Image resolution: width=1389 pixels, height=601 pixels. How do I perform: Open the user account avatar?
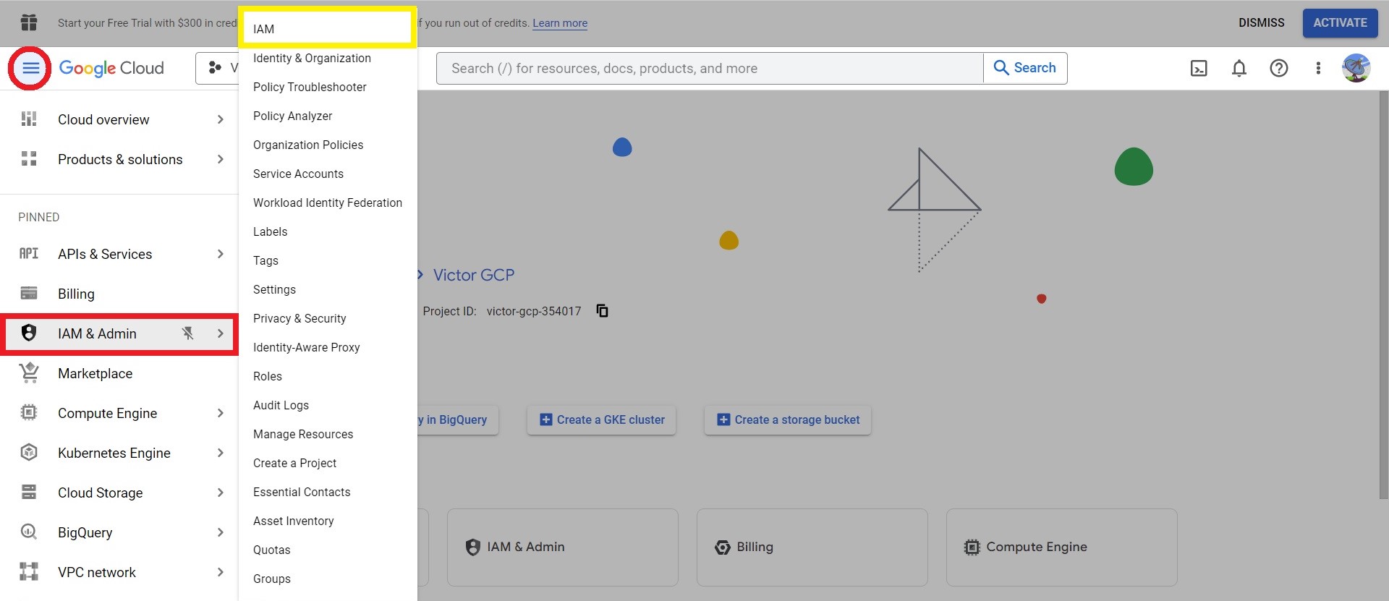1356,68
